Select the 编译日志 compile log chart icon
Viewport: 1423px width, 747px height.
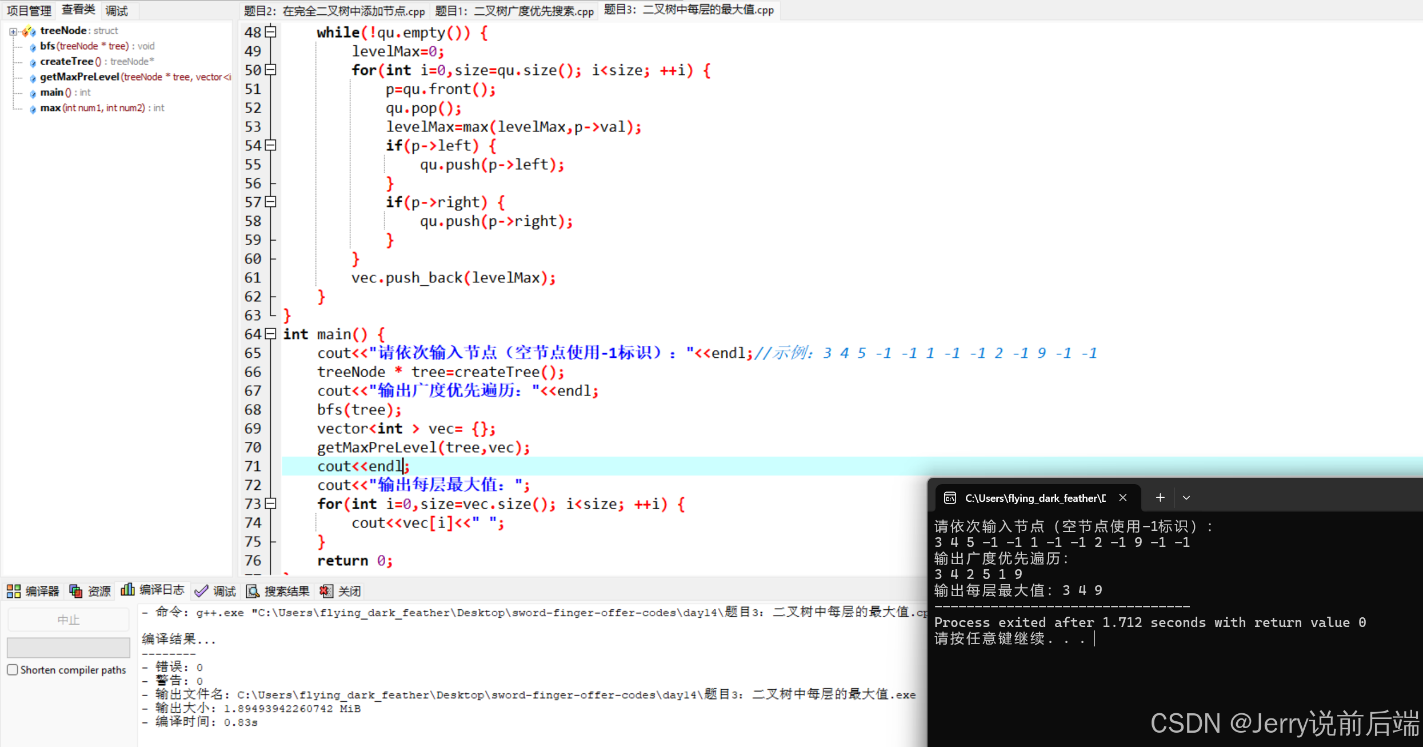127,590
